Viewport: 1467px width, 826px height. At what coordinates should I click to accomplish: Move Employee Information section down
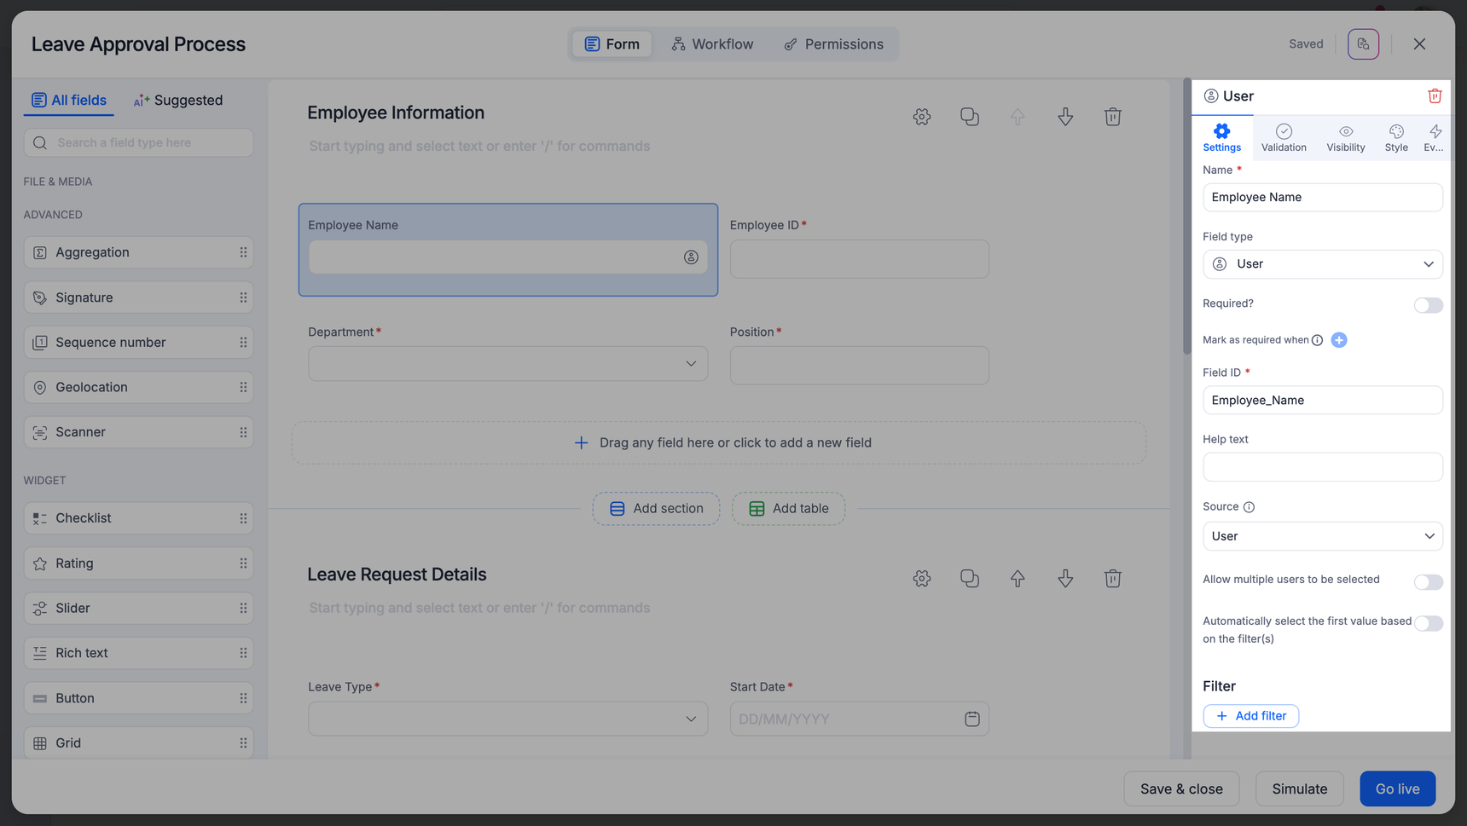click(x=1065, y=117)
